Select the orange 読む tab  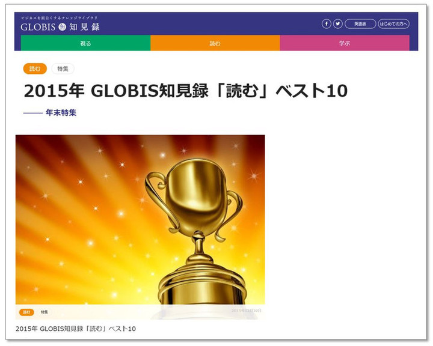215,43
